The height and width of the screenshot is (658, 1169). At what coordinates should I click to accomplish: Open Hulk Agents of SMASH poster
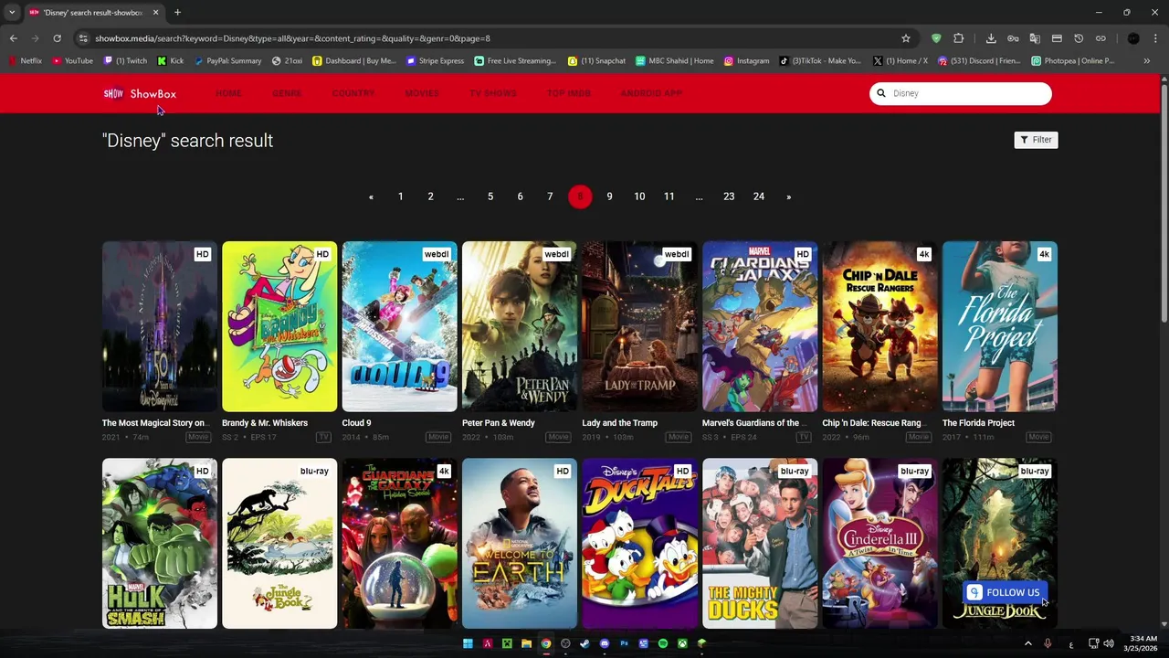(160, 544)
